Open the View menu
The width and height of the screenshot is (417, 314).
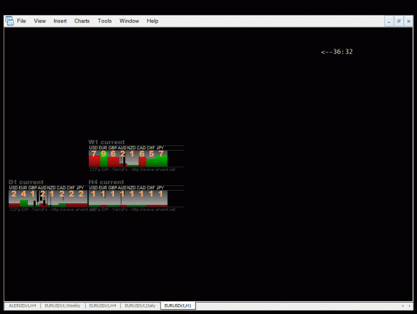click(x=39, y=21)
